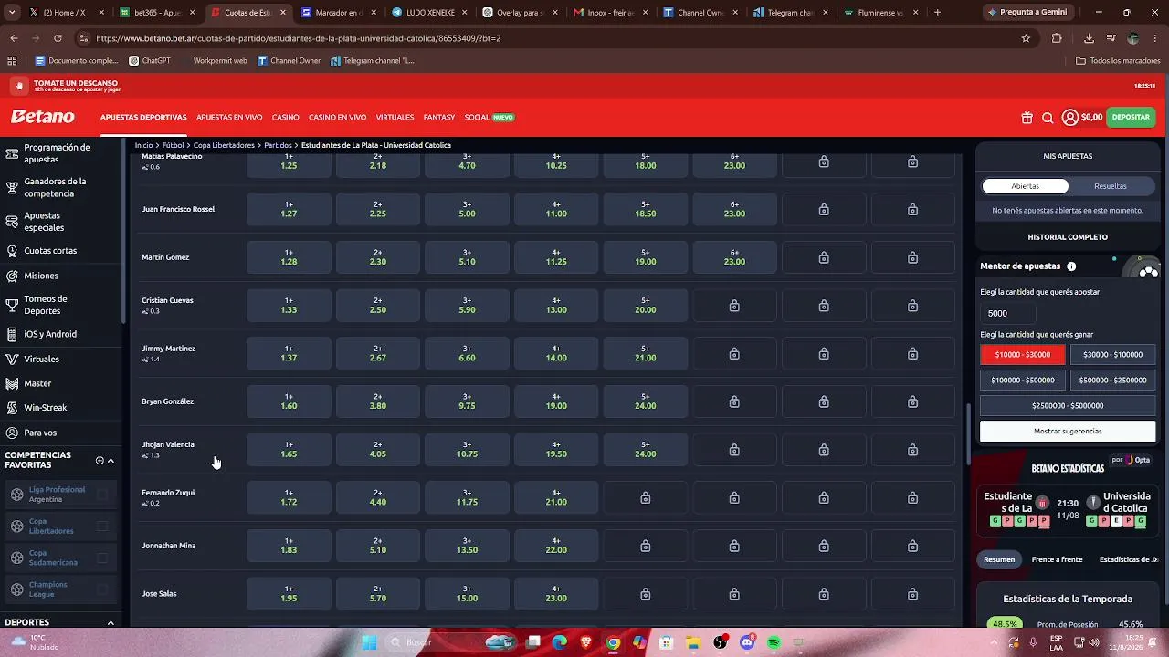
Task: Open Ganadores de la competencia sidebar item
Action: tap(60, 187)
